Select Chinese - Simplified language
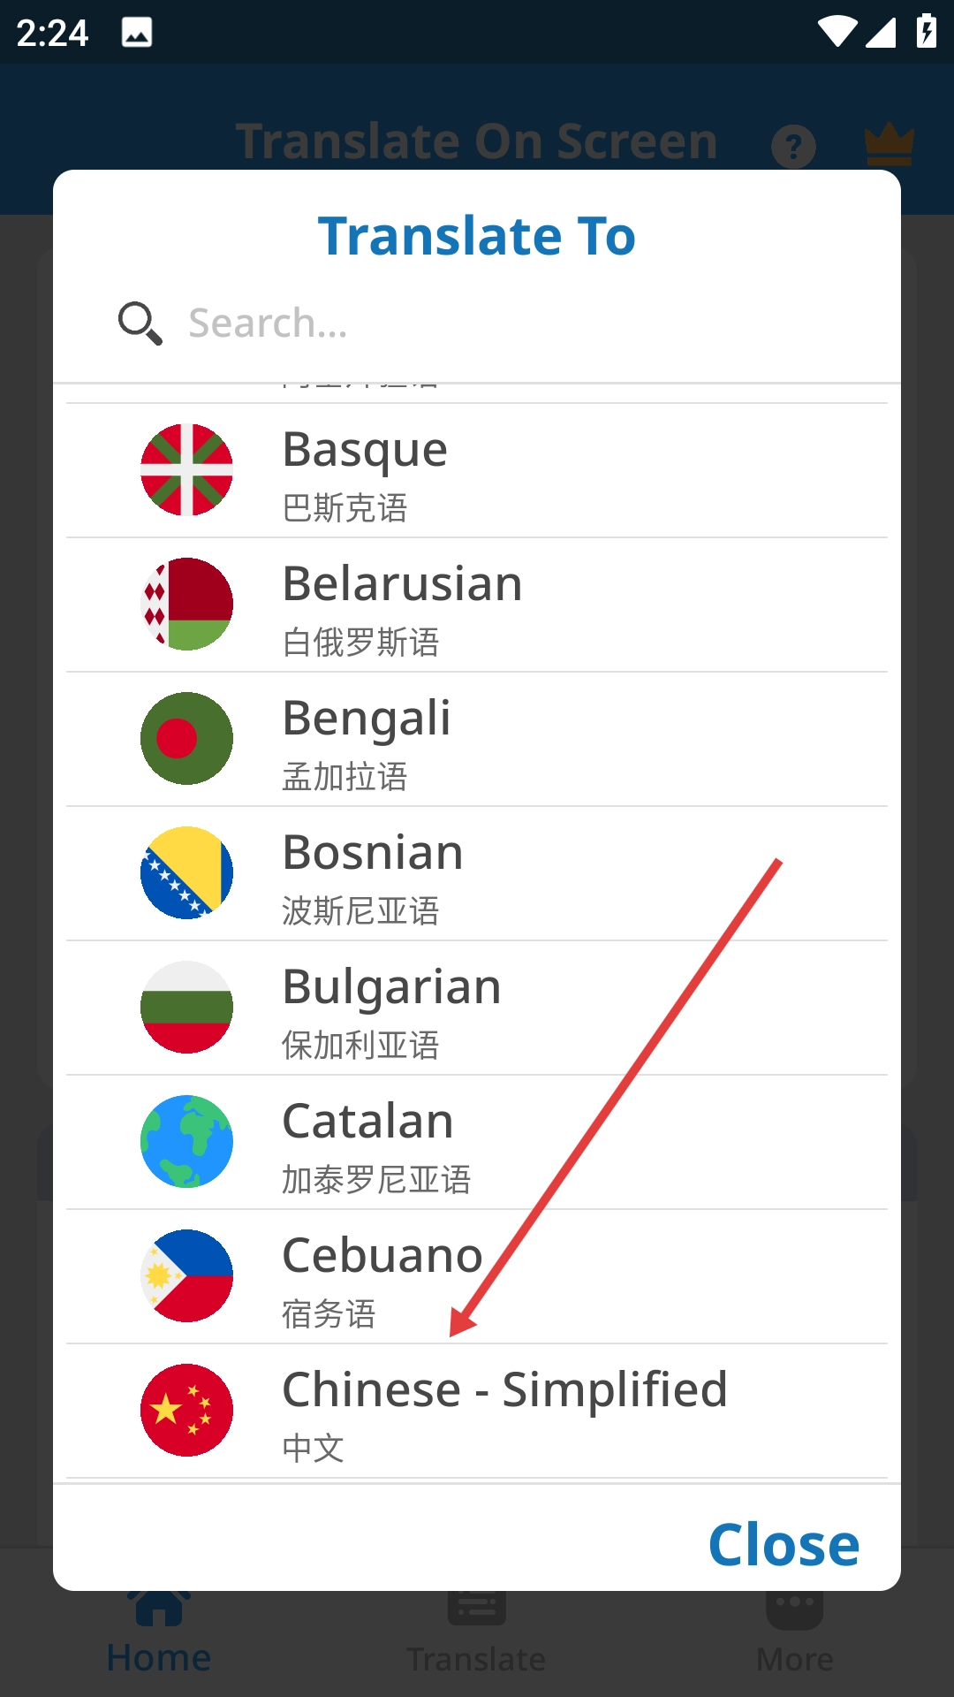954x1697 pixels. coord(504,1410)
